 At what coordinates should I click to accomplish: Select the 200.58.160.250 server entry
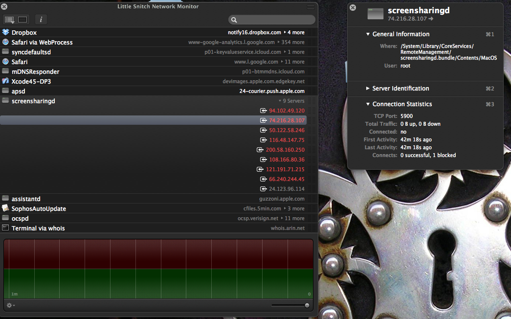tap(285, 150)
